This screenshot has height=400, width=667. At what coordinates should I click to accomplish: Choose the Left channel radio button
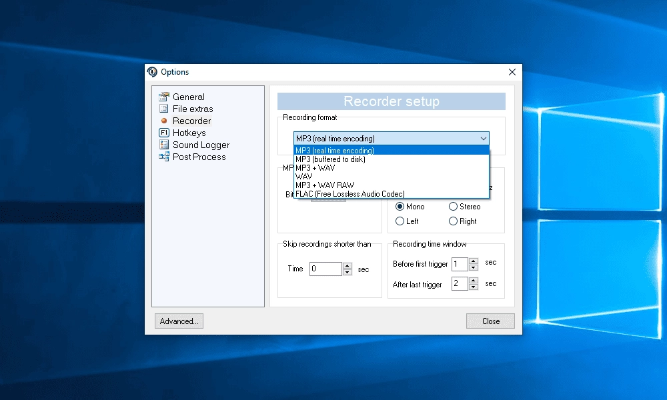click(407, 221)
